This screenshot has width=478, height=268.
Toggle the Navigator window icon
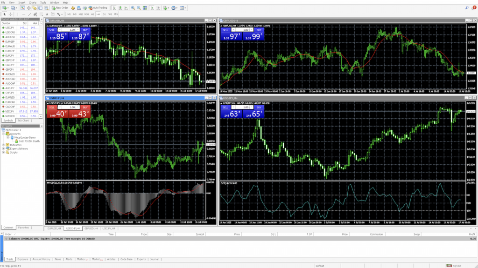[35, 8]
